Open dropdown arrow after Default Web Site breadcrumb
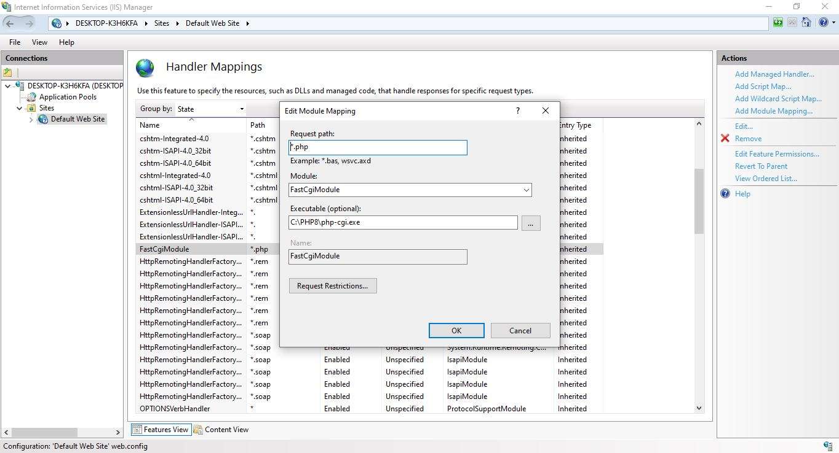 pos(247,23)
